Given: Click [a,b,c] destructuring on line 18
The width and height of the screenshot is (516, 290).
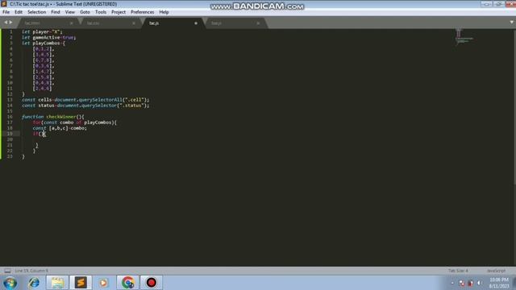Looking at the screenshot, I should [58, 128].
